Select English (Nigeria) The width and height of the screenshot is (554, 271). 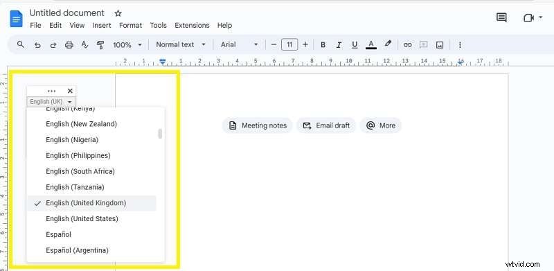click(91, 140)
